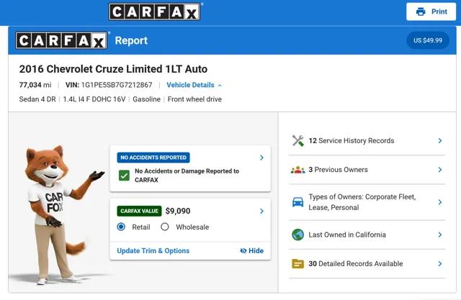The width and height of the screenshot is (461, 300).
Task: Toggle the green No Accidents checkbox
Action: coord(124,176)
